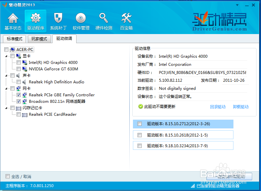Click the Realtek High Definition Audio icon
This screenshot has width=261, height=191.
24,82
